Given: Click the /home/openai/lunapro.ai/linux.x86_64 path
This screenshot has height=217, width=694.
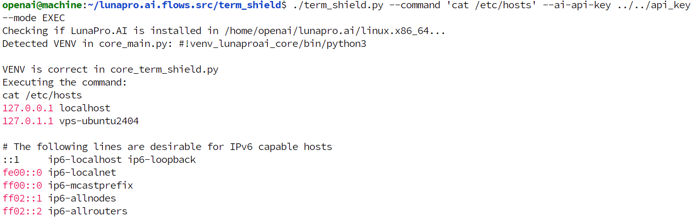Looking at the screenshot, I should tap(320, 31).
